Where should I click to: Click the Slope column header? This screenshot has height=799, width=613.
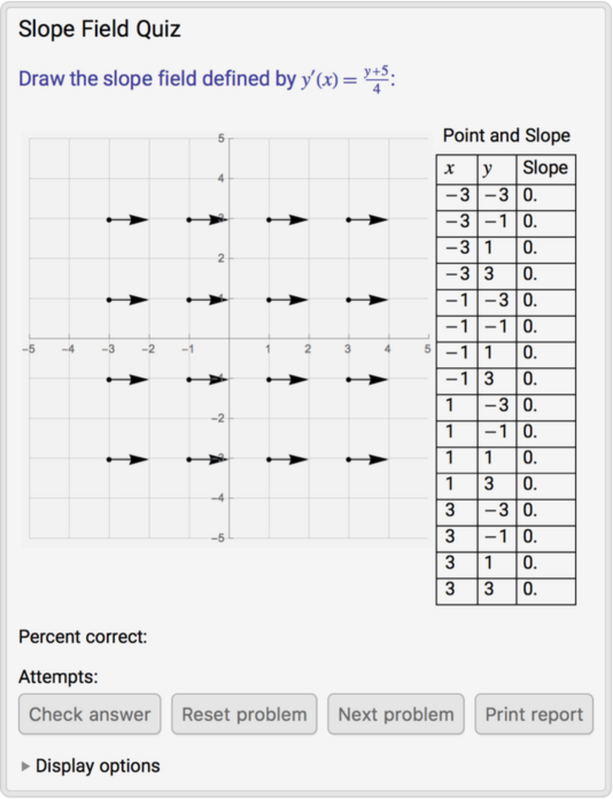tap(546, 169)
